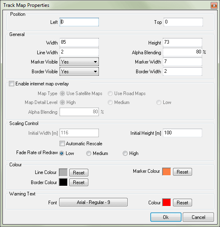The image size is (220, 227).
Task: Open the Marker Visible dropdown
Action: pos(79,62)
